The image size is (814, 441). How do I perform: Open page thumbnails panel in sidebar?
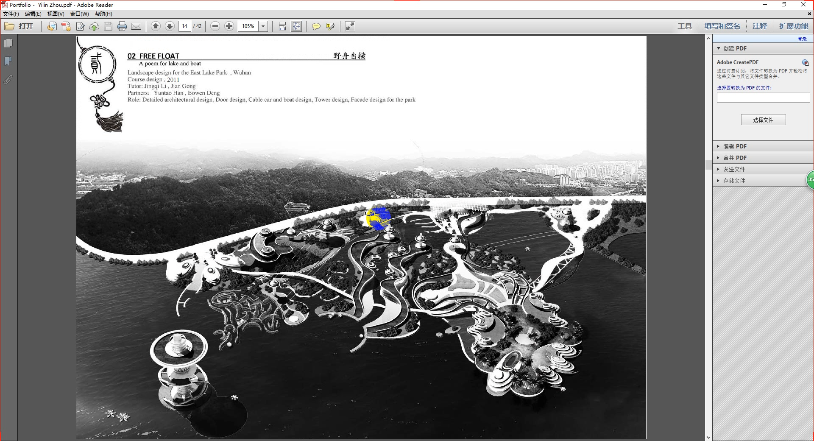pyautogui.click(x=8, y=43)
